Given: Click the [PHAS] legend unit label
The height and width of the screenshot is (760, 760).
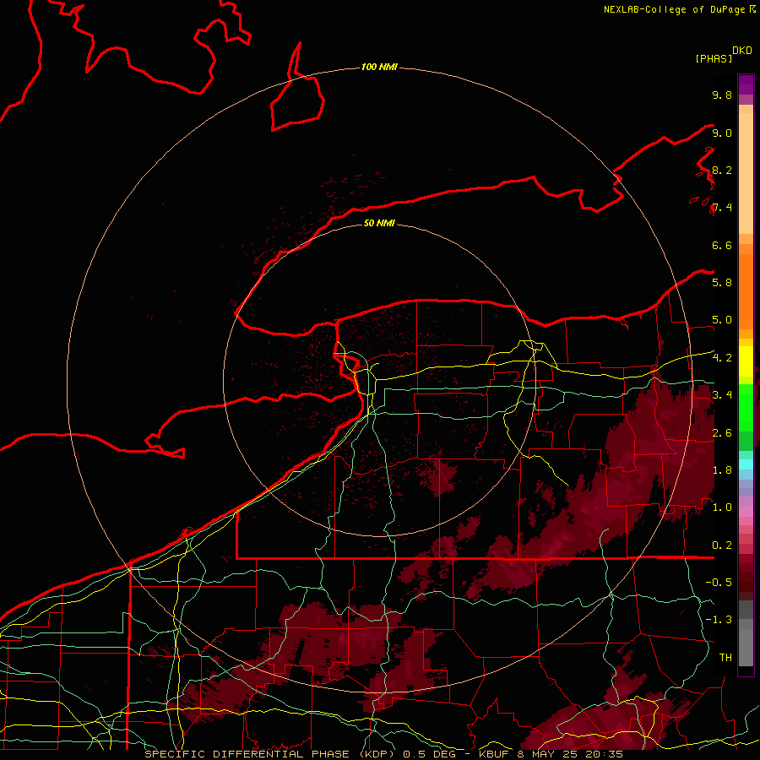Looking at the screenshot, I should [714, 59].
